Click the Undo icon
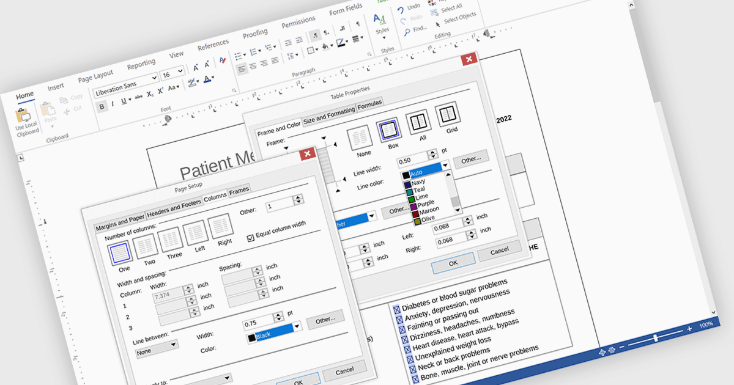The image size is (734, 385). pos(401,10)
